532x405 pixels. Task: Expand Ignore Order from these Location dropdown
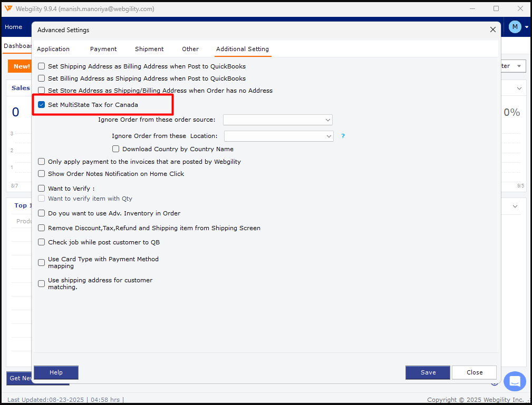tap(278, 136)
